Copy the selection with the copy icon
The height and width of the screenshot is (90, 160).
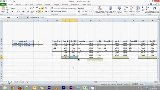tap(7, 10)
